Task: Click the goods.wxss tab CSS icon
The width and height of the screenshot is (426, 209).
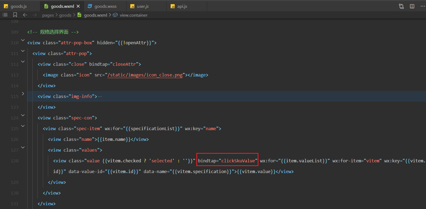Action: [90, 6]
